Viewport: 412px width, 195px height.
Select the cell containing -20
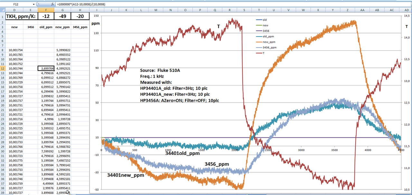click(x=80, y=17)
